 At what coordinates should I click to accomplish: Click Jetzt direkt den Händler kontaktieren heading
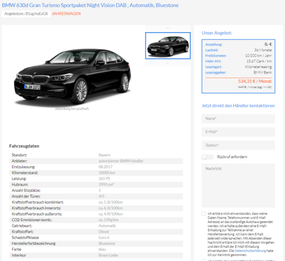coord(238,106)
